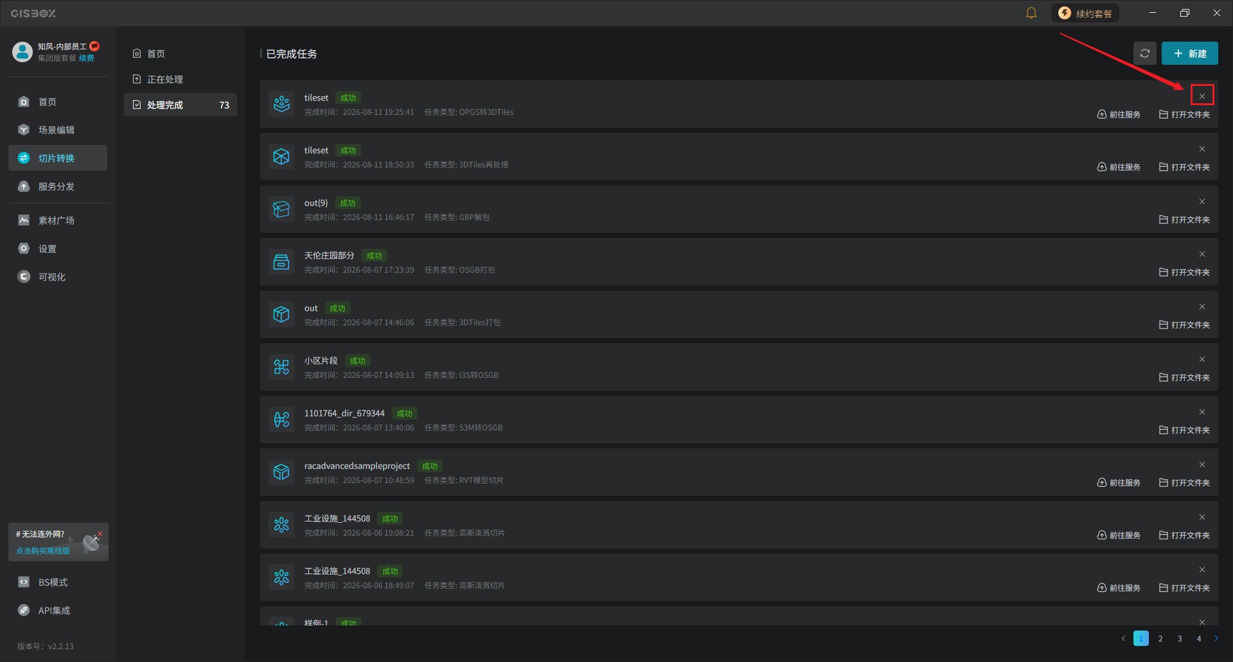
Task: Open 首页 in the main sidebar
Action: tap(58, 101)
